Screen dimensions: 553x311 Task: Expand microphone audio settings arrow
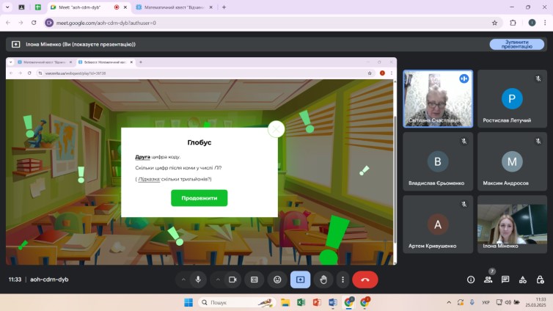[181, 279]
